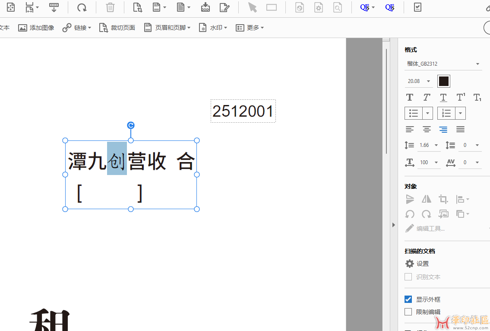490x331 pixels.
Task: Click the crop object icon
Action: pos(443,199)
